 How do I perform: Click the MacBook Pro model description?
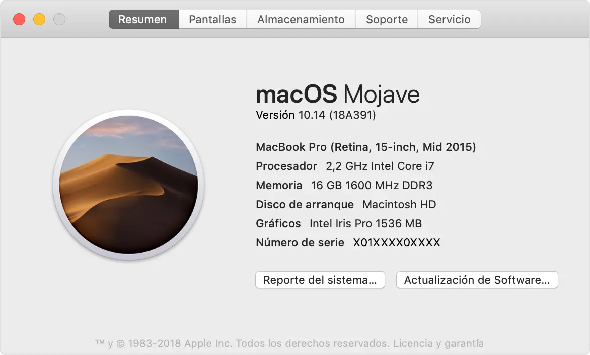(365, 147)
